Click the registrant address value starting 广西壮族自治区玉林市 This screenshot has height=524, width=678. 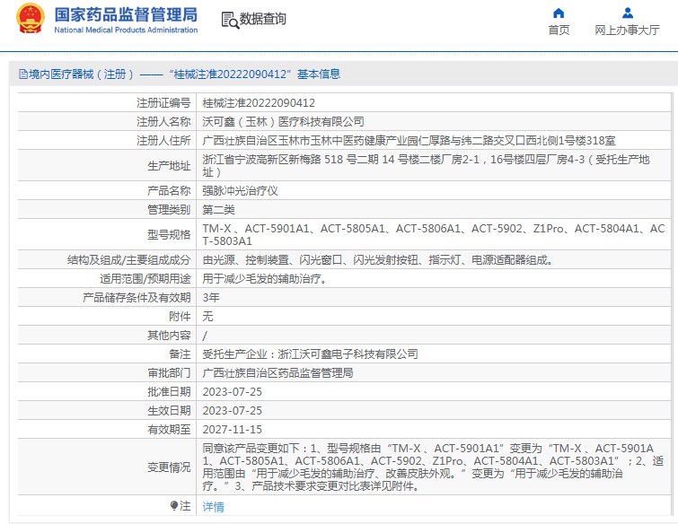coord(409,140)
